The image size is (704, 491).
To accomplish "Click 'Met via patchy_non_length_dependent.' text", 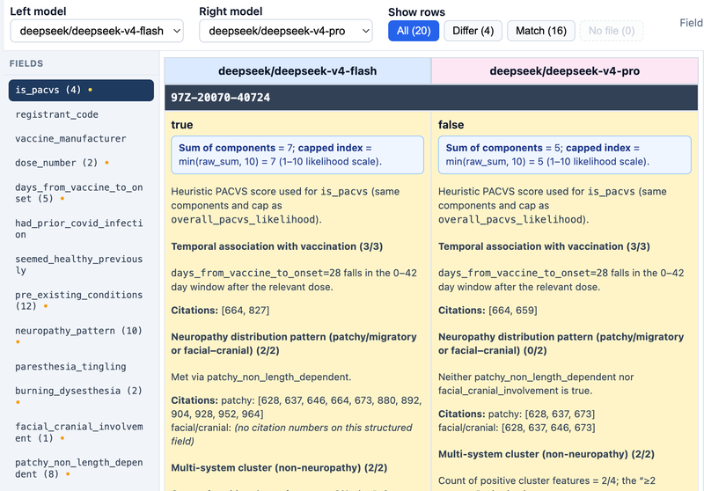I will (260, 377).
